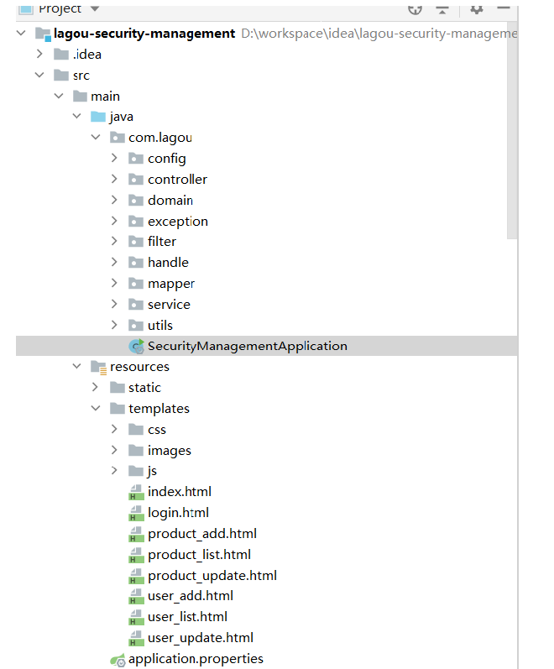Screen dimensions: 554x669
Task: Open the Project view dropdown arrow
Action: pyautogui.click(x=95, y=8)
